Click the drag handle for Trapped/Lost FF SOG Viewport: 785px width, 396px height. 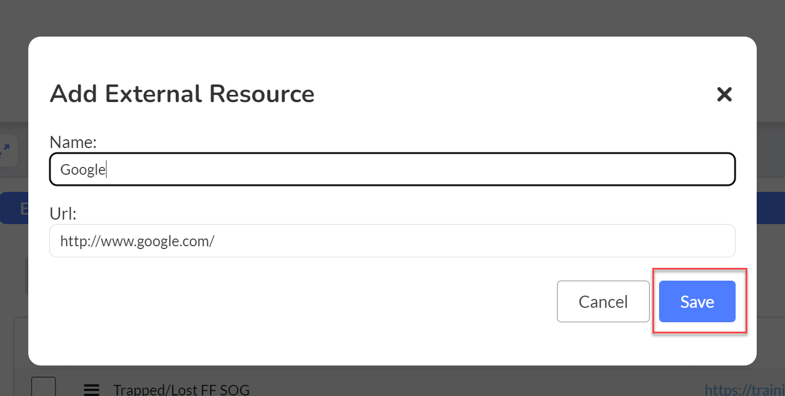(x=92, y=390)
